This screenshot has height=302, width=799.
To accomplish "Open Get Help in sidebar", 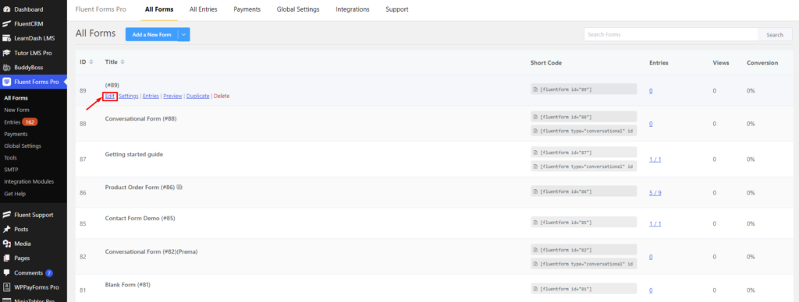I will tap(15, 194).
